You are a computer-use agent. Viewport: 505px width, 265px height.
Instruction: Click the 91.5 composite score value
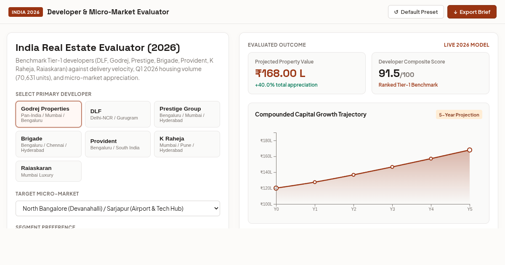(x=389, y=73)
